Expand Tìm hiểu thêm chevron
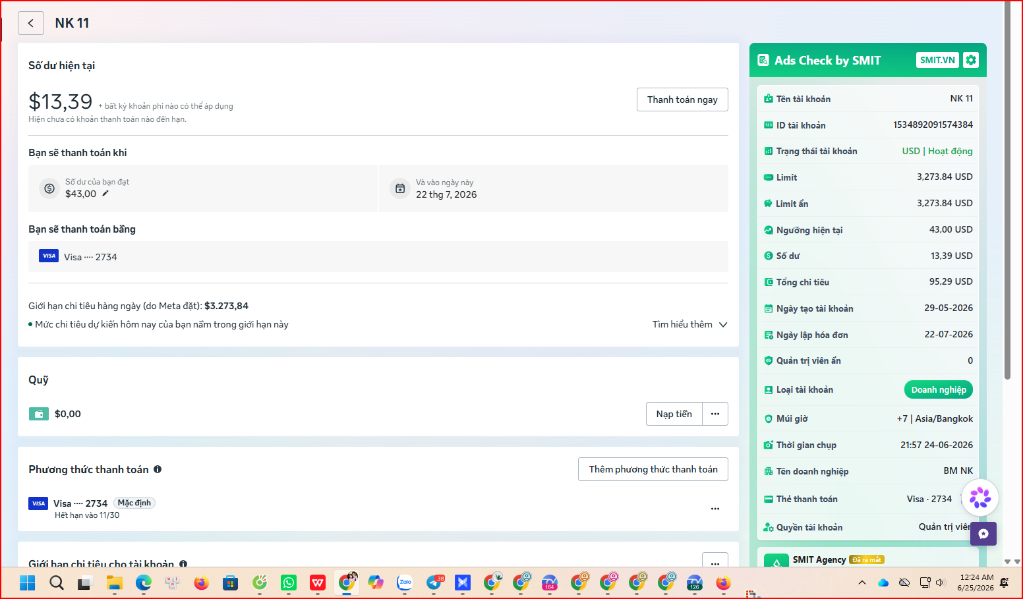The image size is (1023, 599). (723, 324)
